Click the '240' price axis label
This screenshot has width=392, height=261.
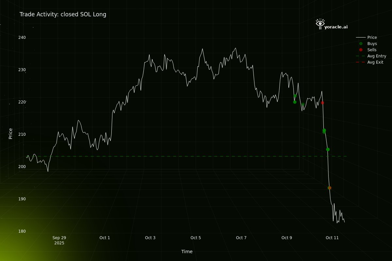pos(22,38)
